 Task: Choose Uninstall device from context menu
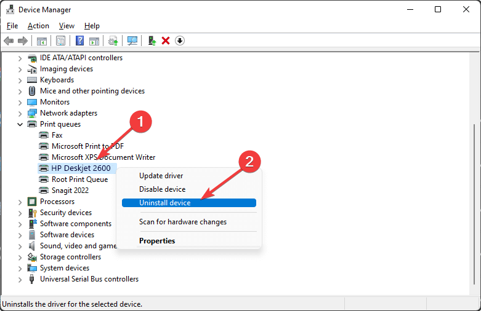click(189, 203)
